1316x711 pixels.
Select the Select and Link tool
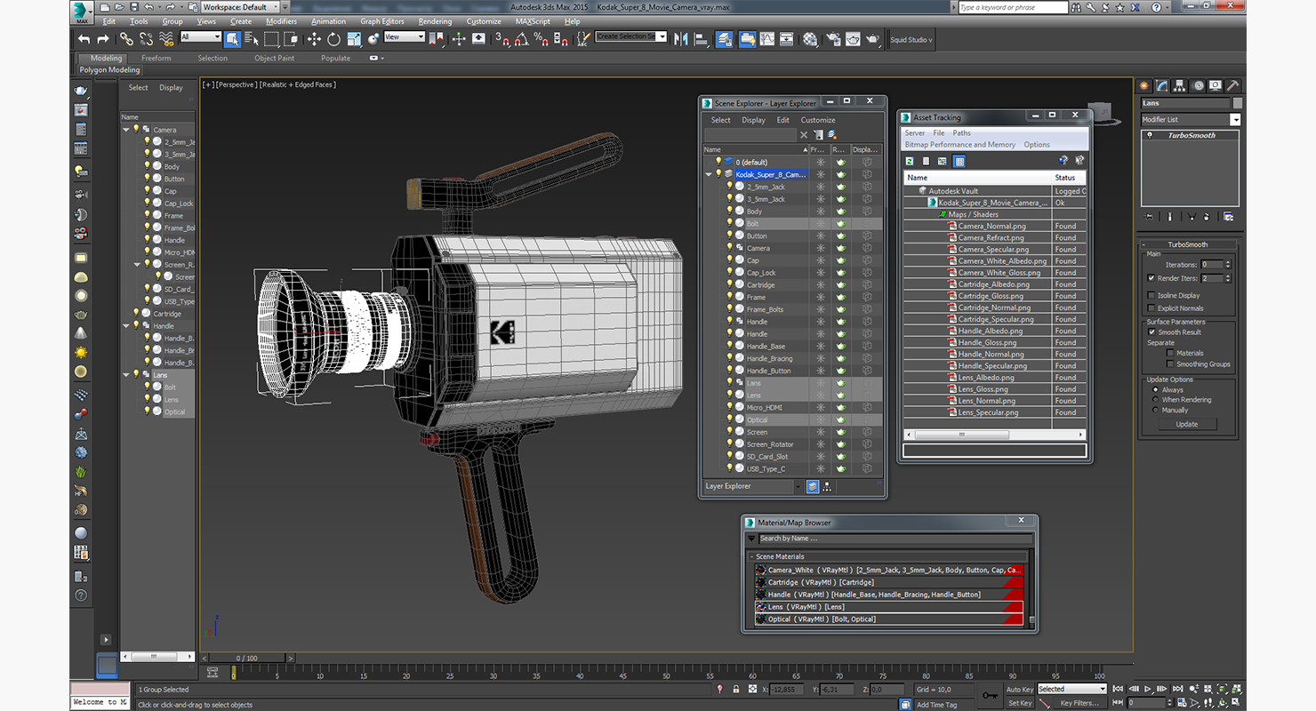click(x=126, y=39)
